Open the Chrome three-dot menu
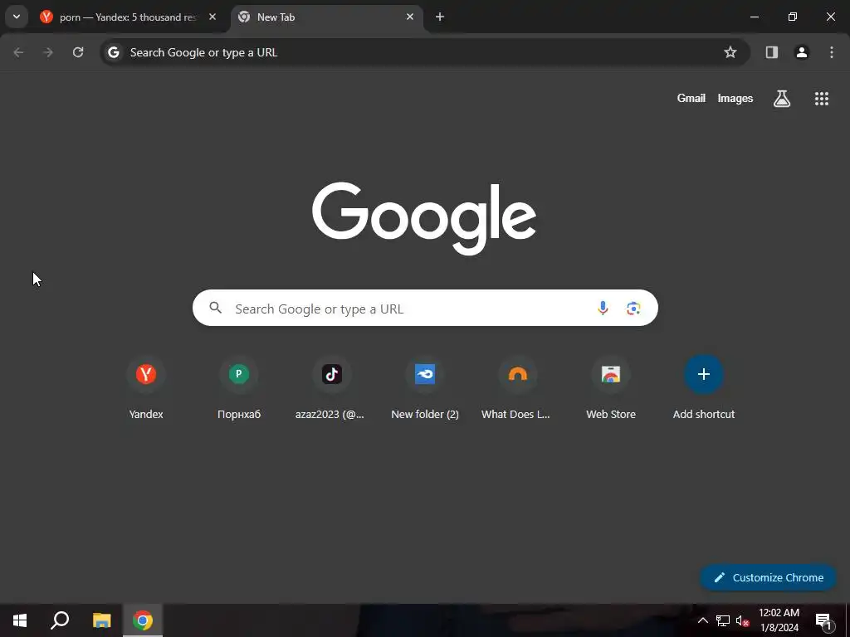This screenshot has width=850, height=637. pos(831,52)
